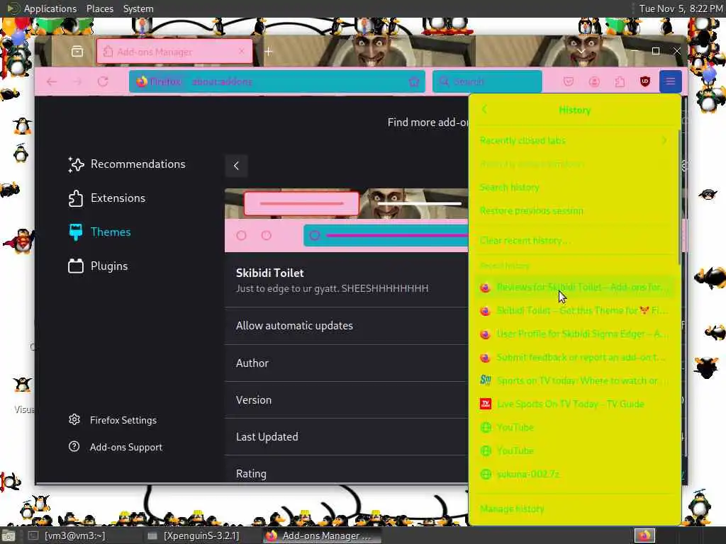
Task: Reload the page with the refresh icon
Action: [103, 81]
